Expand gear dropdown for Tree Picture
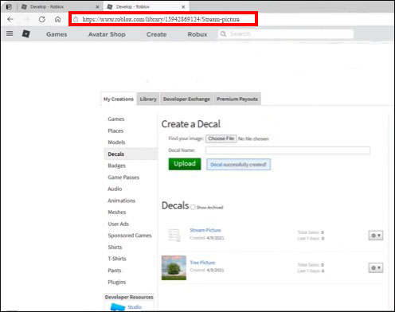This screenshot has height=312, width=395. [376, 267]
